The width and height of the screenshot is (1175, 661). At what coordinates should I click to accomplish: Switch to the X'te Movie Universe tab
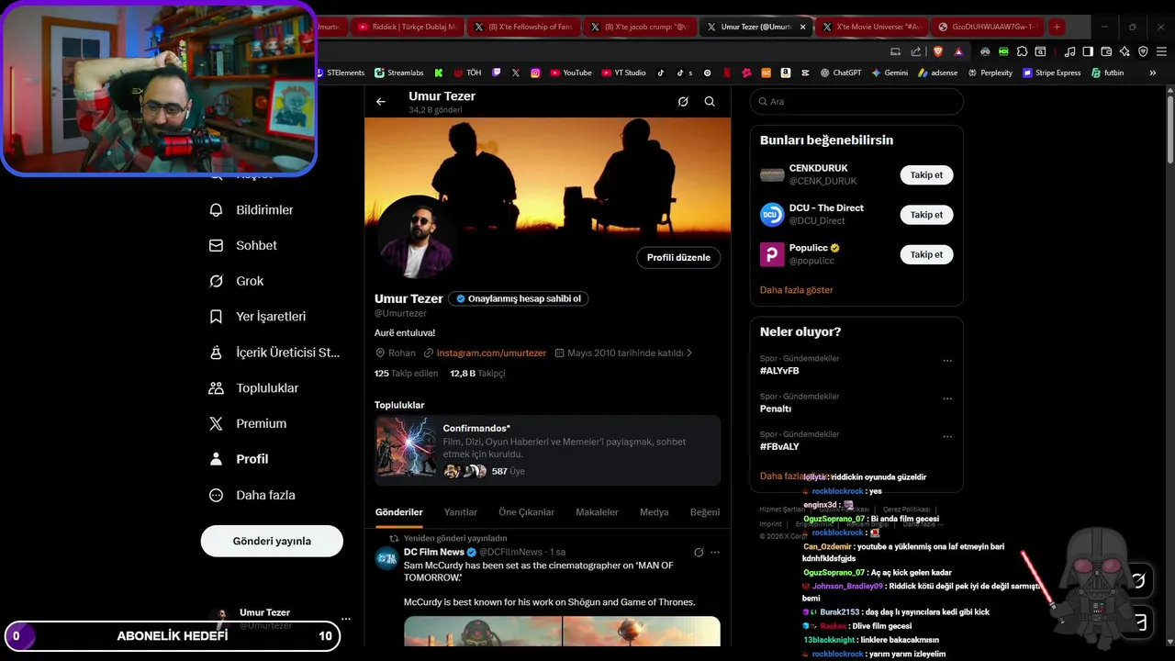pyautogui.click(x=871, y=27)
